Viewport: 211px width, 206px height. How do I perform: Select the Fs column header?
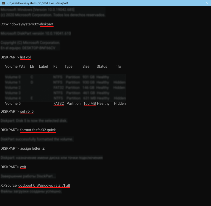pyautogui.click(x=55, y=66)
